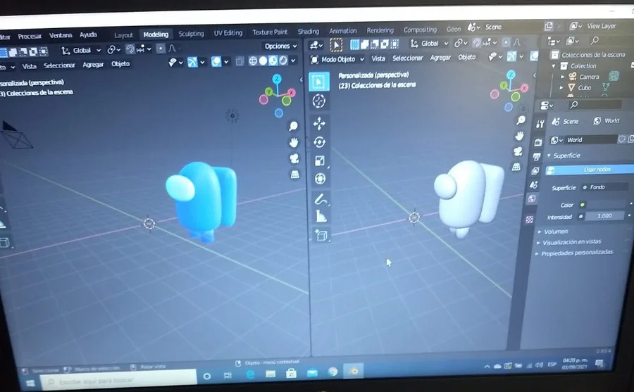The width and height of the screenshot is (634, 392).
Task: Collapse the Superficie panel
Action: (549, 156)
